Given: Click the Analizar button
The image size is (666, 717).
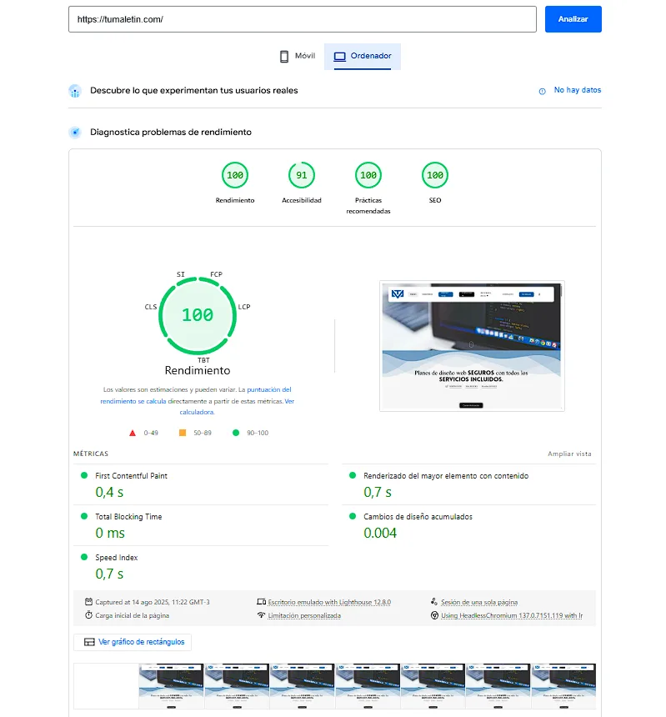Looking at the screenshot, I should pyautogui.click(x=573, y=19).
